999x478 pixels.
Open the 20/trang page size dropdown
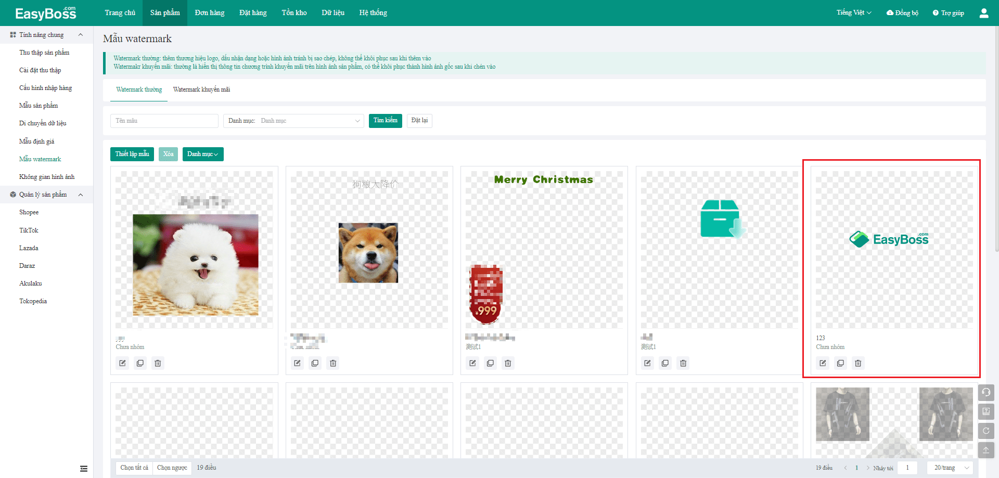tap(950, 468)
